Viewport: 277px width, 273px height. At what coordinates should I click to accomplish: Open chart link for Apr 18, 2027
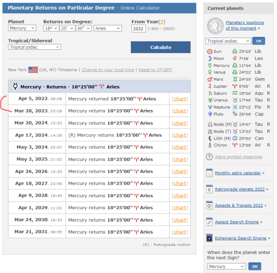(180, 183)
